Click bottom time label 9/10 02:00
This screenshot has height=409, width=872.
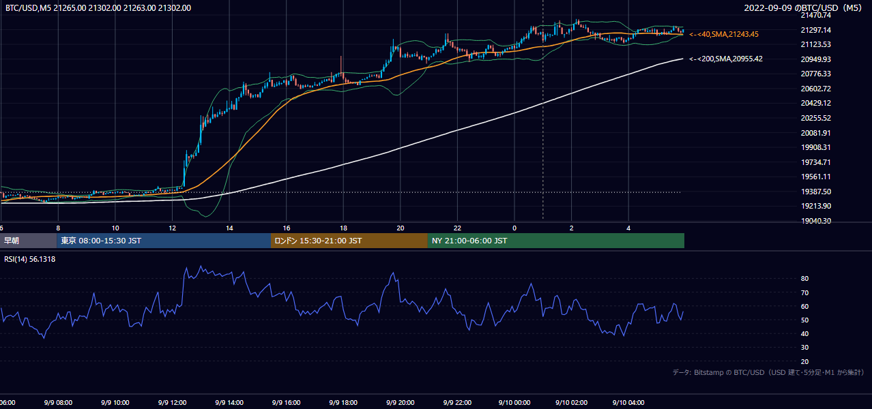[x=572, y=402]
